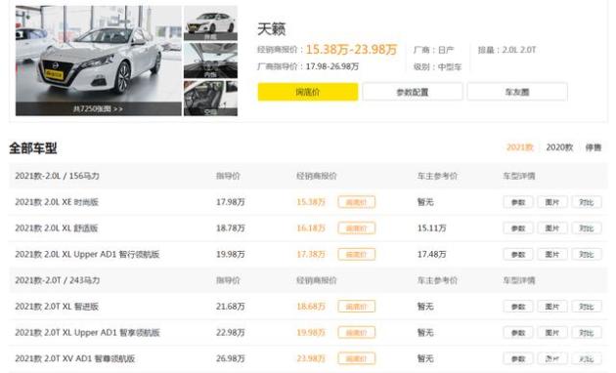The height and width of the screenshot is (373, 616).
Task: Click the 17.98万 guide price cell
Action: click(x=231, y=202)
